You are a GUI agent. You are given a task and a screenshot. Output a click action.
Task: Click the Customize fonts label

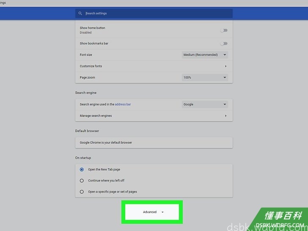tap(91, 66)
